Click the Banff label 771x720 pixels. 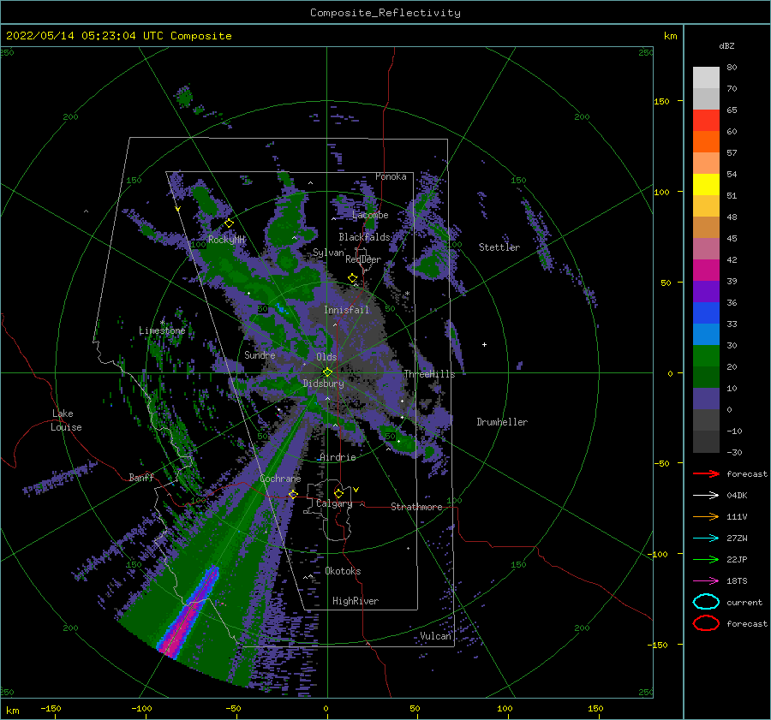[141, 478]
